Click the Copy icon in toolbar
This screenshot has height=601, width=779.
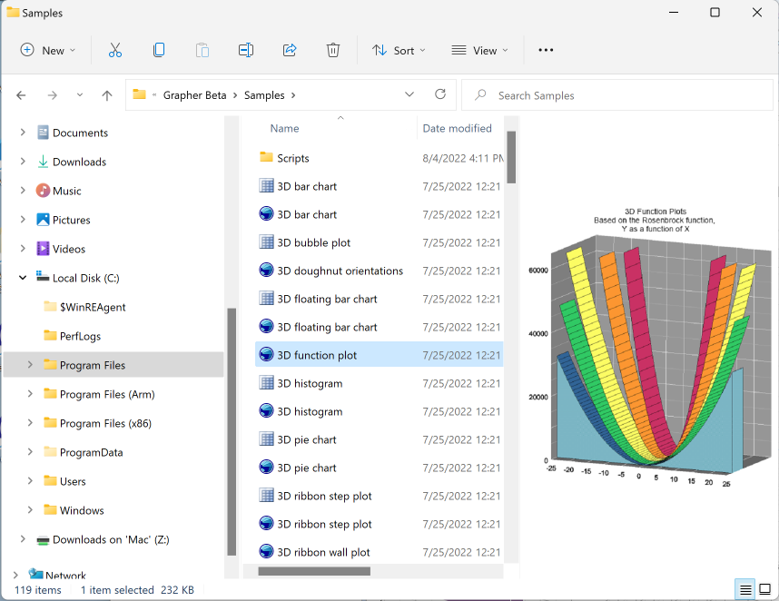pos(159,51)
